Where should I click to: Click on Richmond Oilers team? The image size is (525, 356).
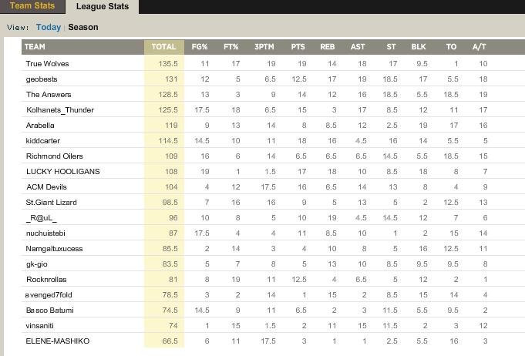pyautogui.click(x=54, y=156)
